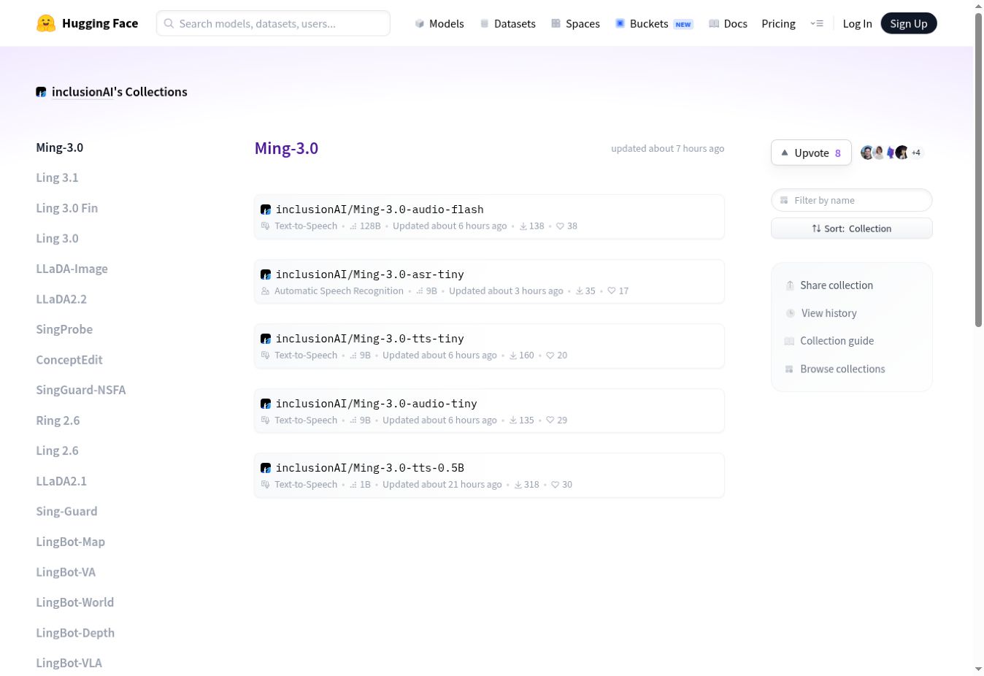Viewport: 984px width, 676px height.
Task: Click the Log In link
Action: coord(857,23)
